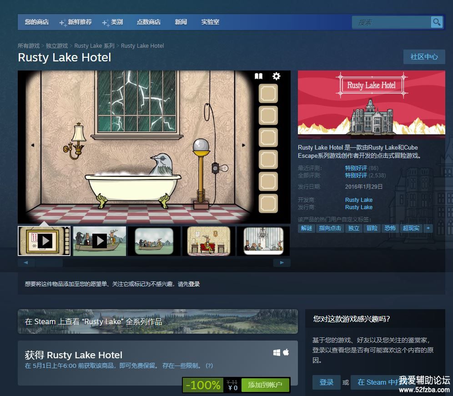View the screenshot with deer on red sofa
Viewport: 453px width, 396px height.
click(209, 241)
